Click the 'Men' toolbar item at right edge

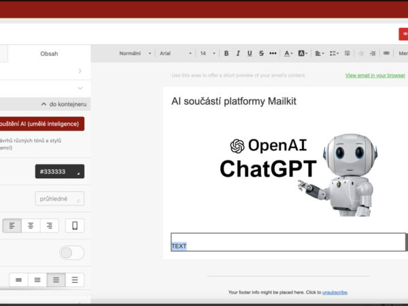pos(403,53)
